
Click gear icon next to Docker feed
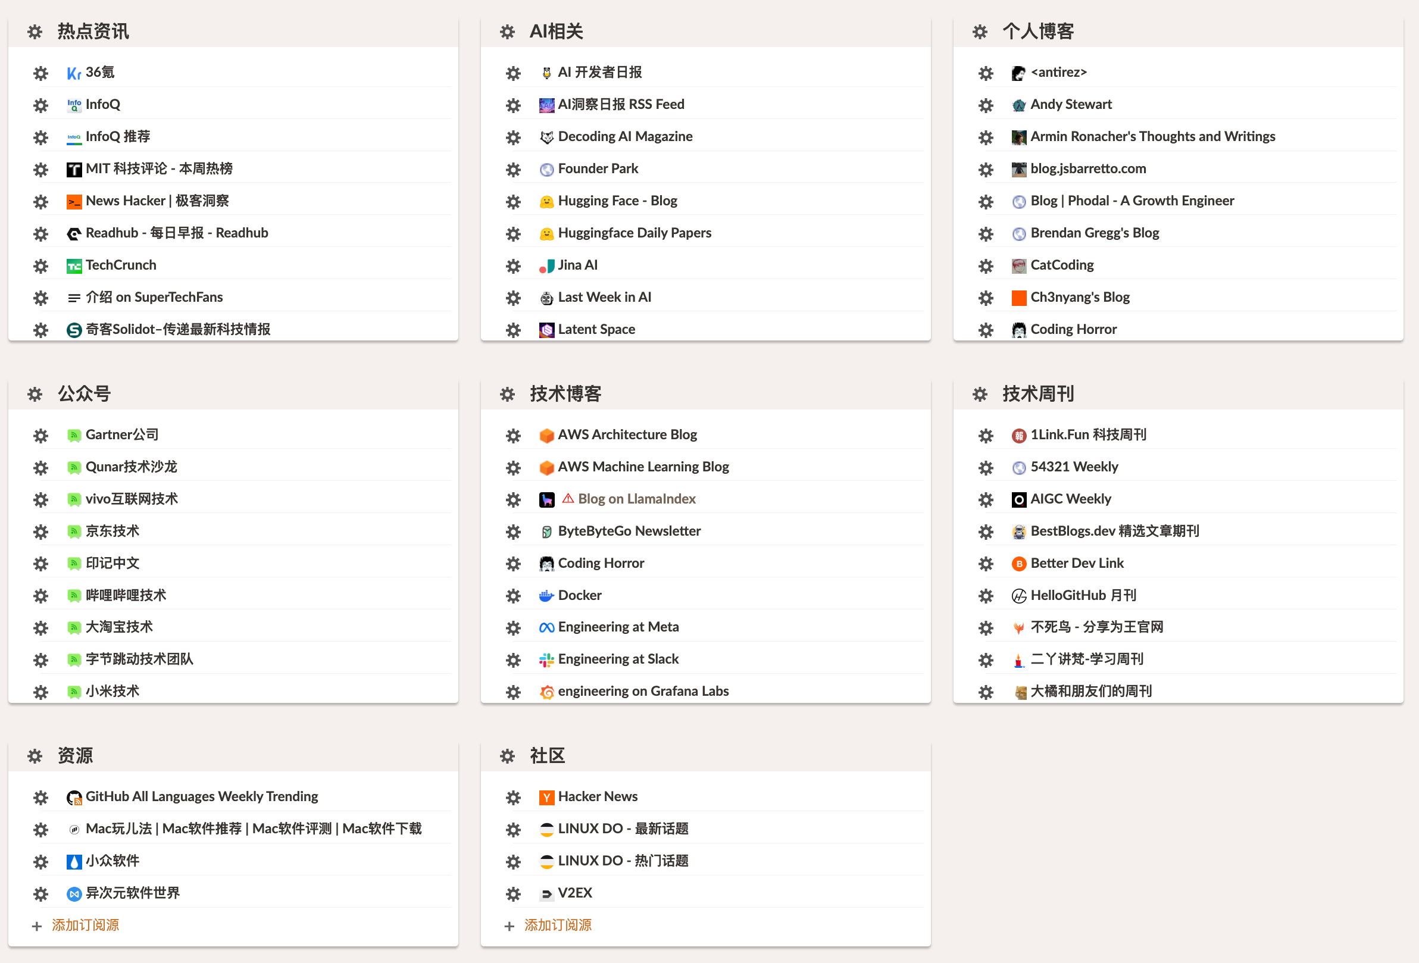pyautogui.click(x=513, y=596)
